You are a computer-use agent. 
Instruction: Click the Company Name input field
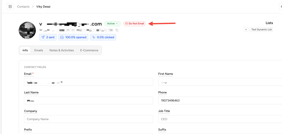[x=88, y=119]
